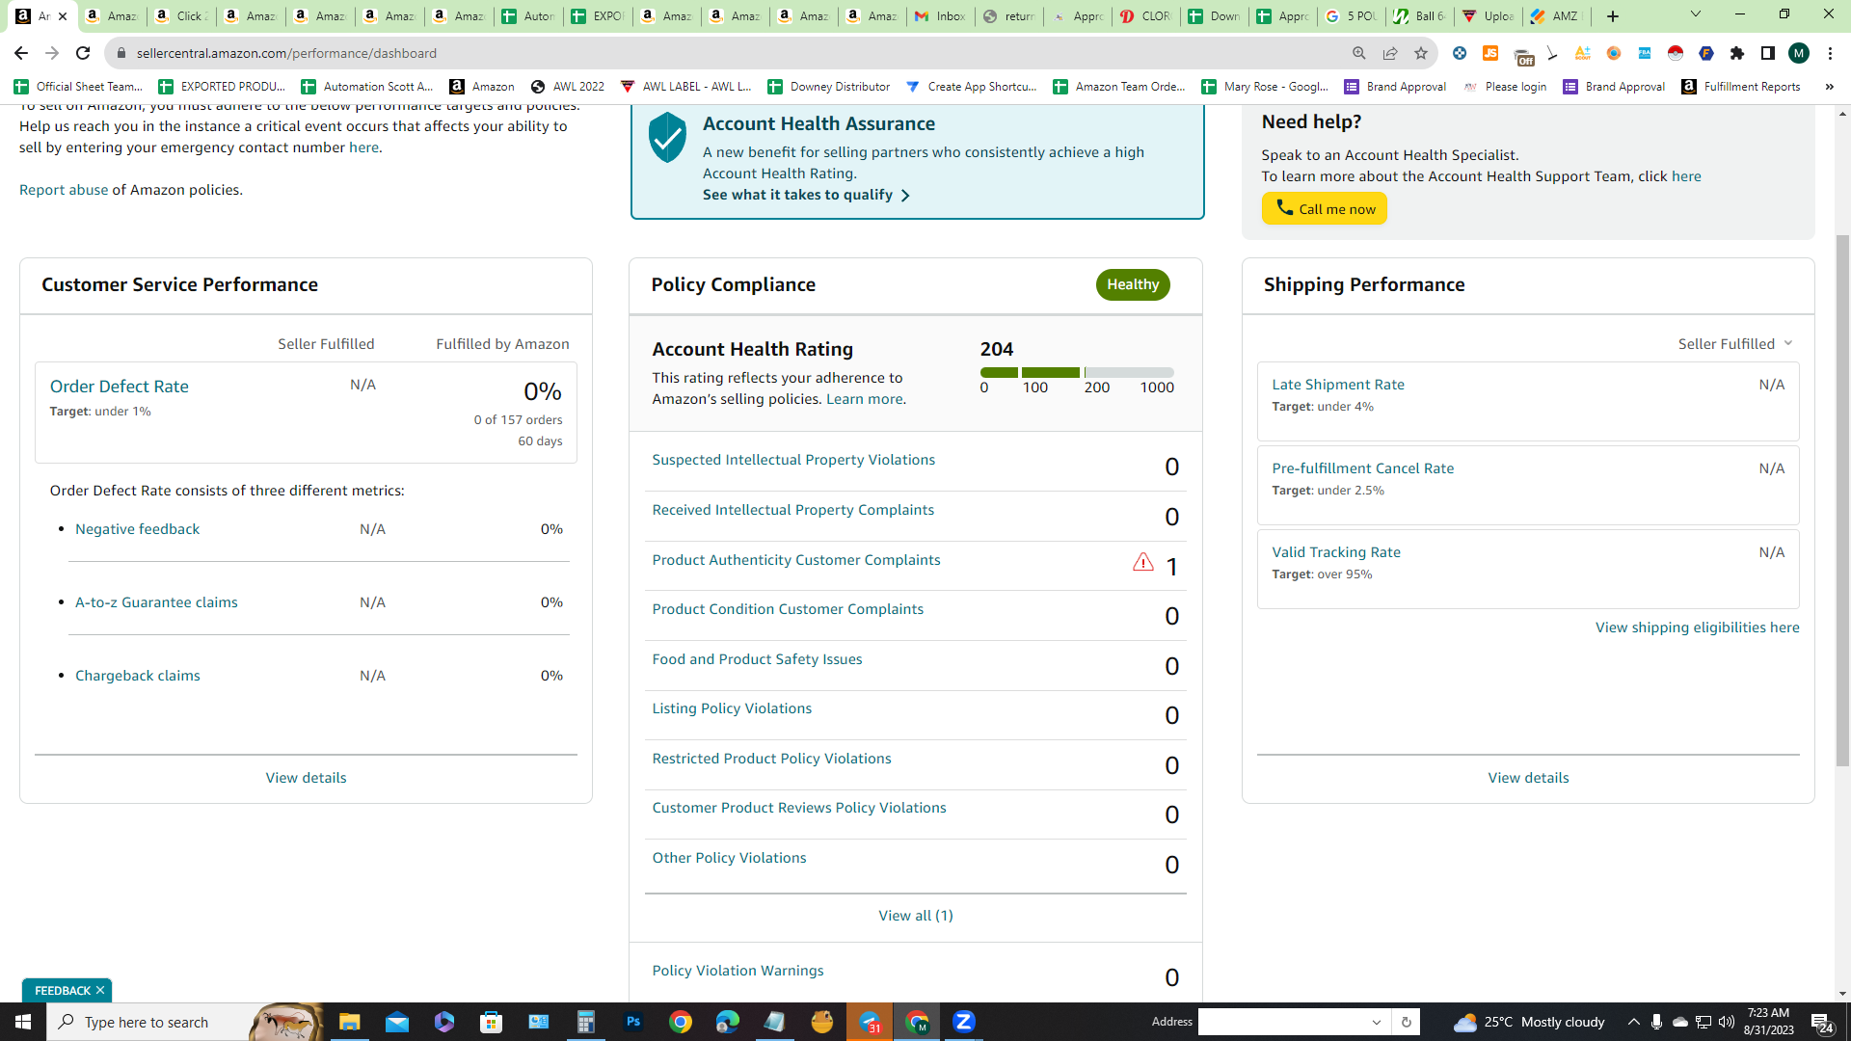The height and width of the screenshot is (1041, 1851).
Task: Toggle the Chrome side panel icon
Action: tap(1768, 53)
